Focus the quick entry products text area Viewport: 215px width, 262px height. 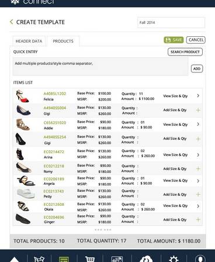click(100, 66)
